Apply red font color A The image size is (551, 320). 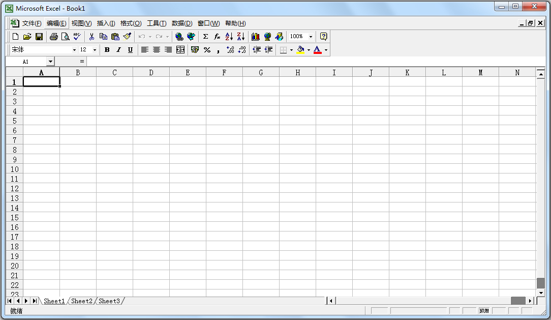[318, 50]
